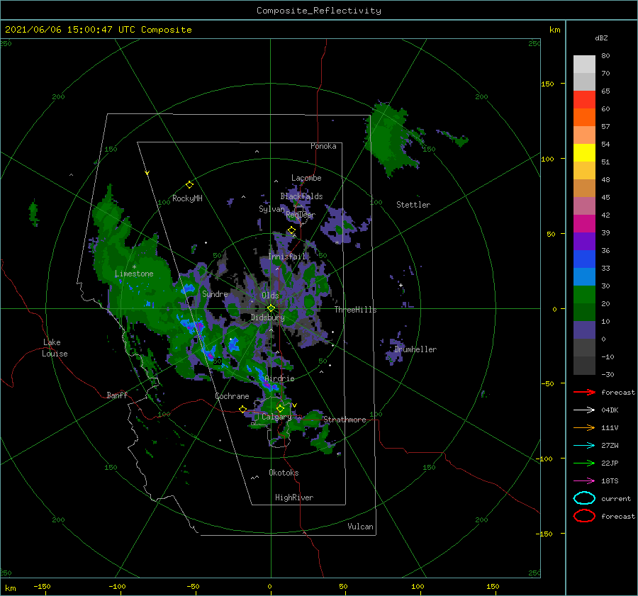Click yellow diamond marker beside RockyMH
This screenshot has width=638, height=596.
(x=189, y=185)
